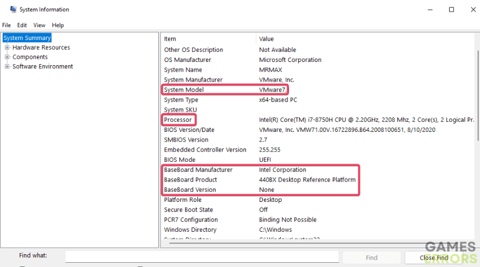The height and width of the screenshot is (267, 480).
Task: Minimize the System Information window
Action: [430, 10]
